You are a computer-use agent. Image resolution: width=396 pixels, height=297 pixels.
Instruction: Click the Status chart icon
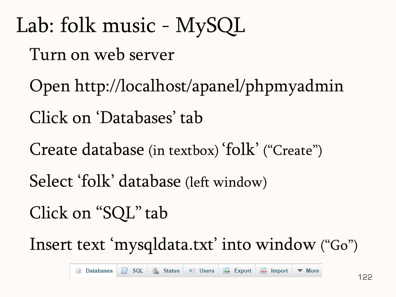tap(156, 271)
